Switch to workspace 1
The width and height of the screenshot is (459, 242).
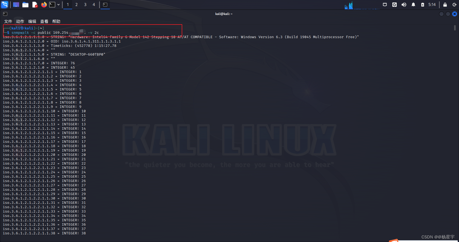click(68, 5)
